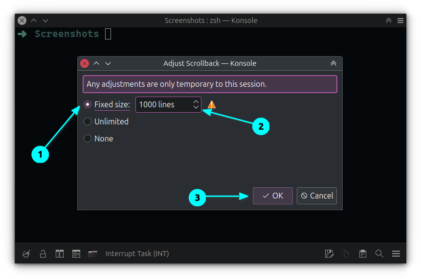Click the open folder icon in the toolbar
This screenshot has height=279, width=421.
(93, 254)
